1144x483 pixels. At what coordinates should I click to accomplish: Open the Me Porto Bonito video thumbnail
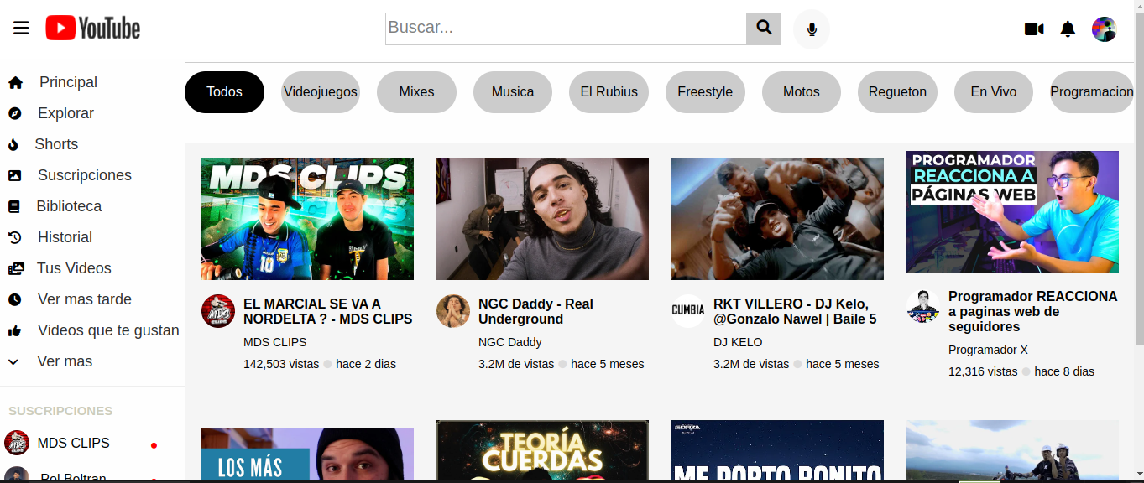[x=777, y=450]
